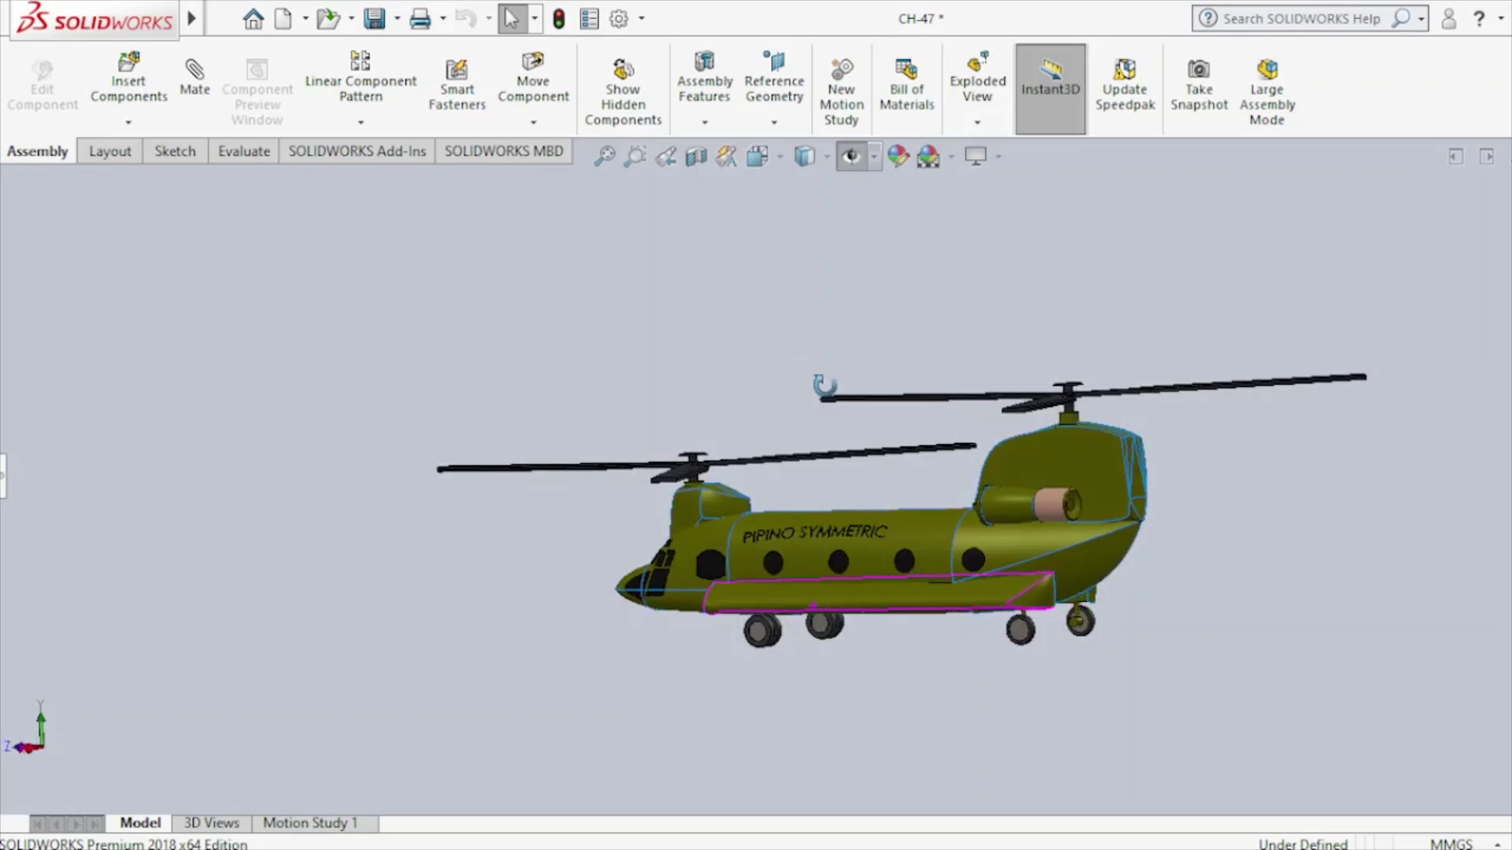Viewport: 1512px width, 850px height.
Task: Launch Smart Fasteners tool
Action: [x=457, y=85]
